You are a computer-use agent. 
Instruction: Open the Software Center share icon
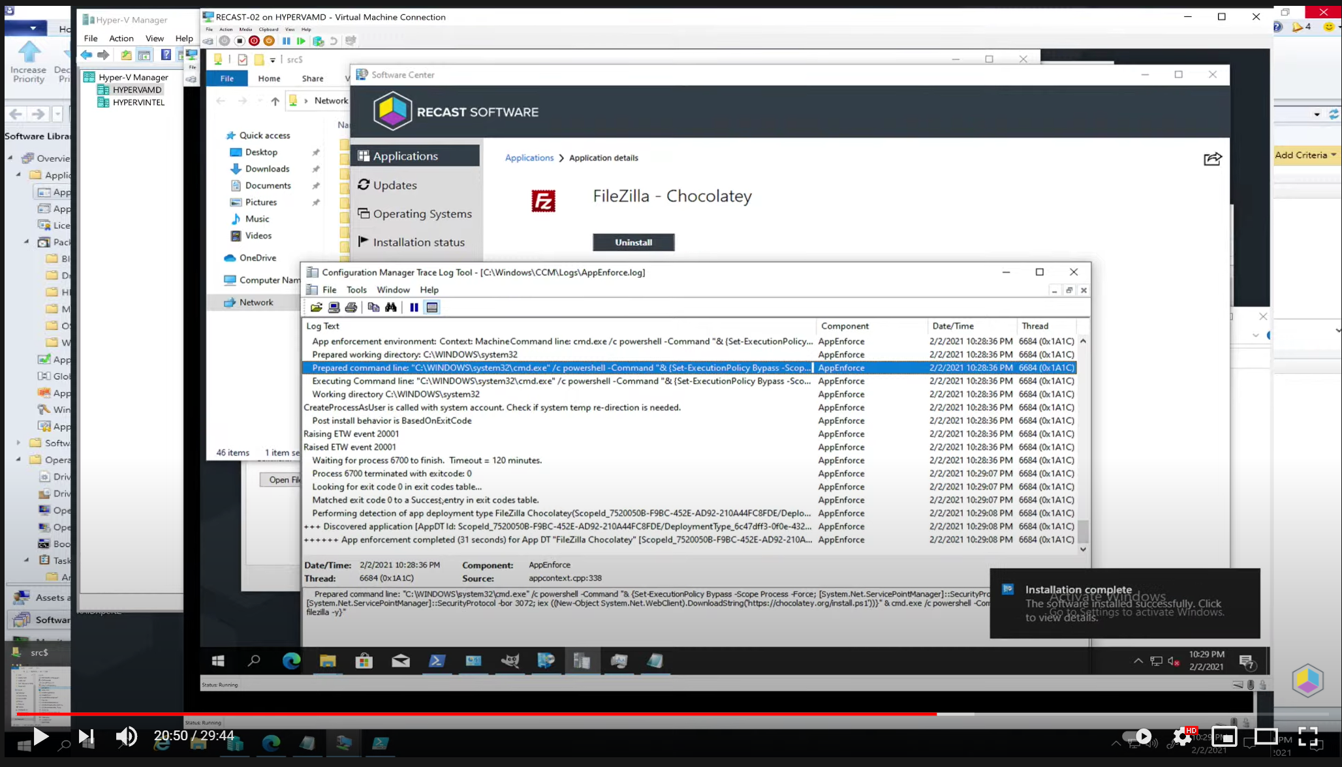point(1212,159)
